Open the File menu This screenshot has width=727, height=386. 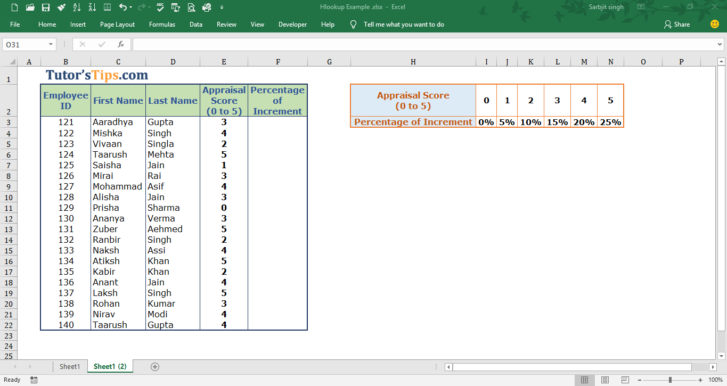[15, 24]
